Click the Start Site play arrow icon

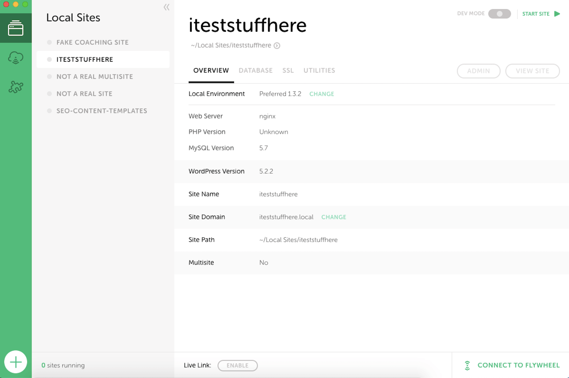(x=557, y=14)
